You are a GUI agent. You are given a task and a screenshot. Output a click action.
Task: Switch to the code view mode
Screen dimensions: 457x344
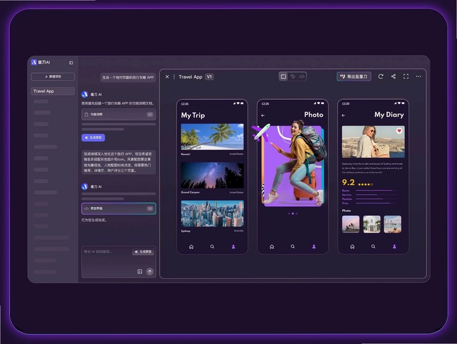click(302, 77)
